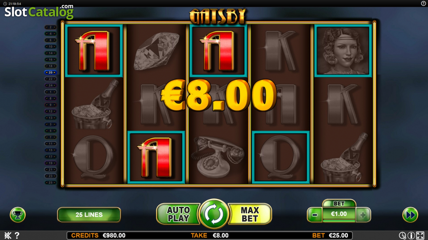Open the clock history icon
Image resolution: width=428 pixels, height=240 pixels.
point(402,235)
